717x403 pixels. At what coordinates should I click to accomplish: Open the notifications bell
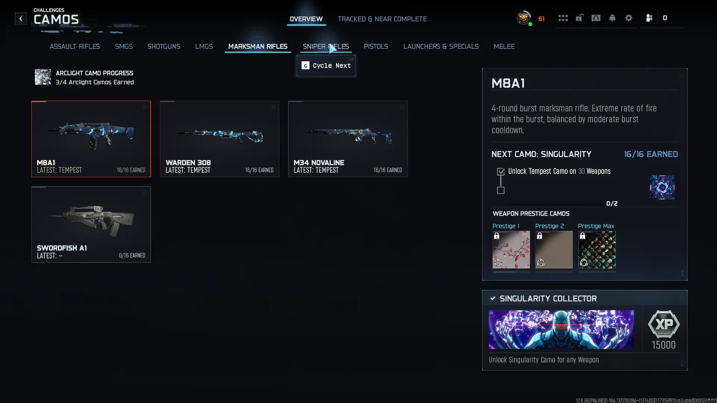tap(612, 18)
